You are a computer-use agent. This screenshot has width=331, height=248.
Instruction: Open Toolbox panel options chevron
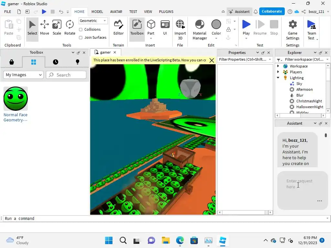click(73, 53)
